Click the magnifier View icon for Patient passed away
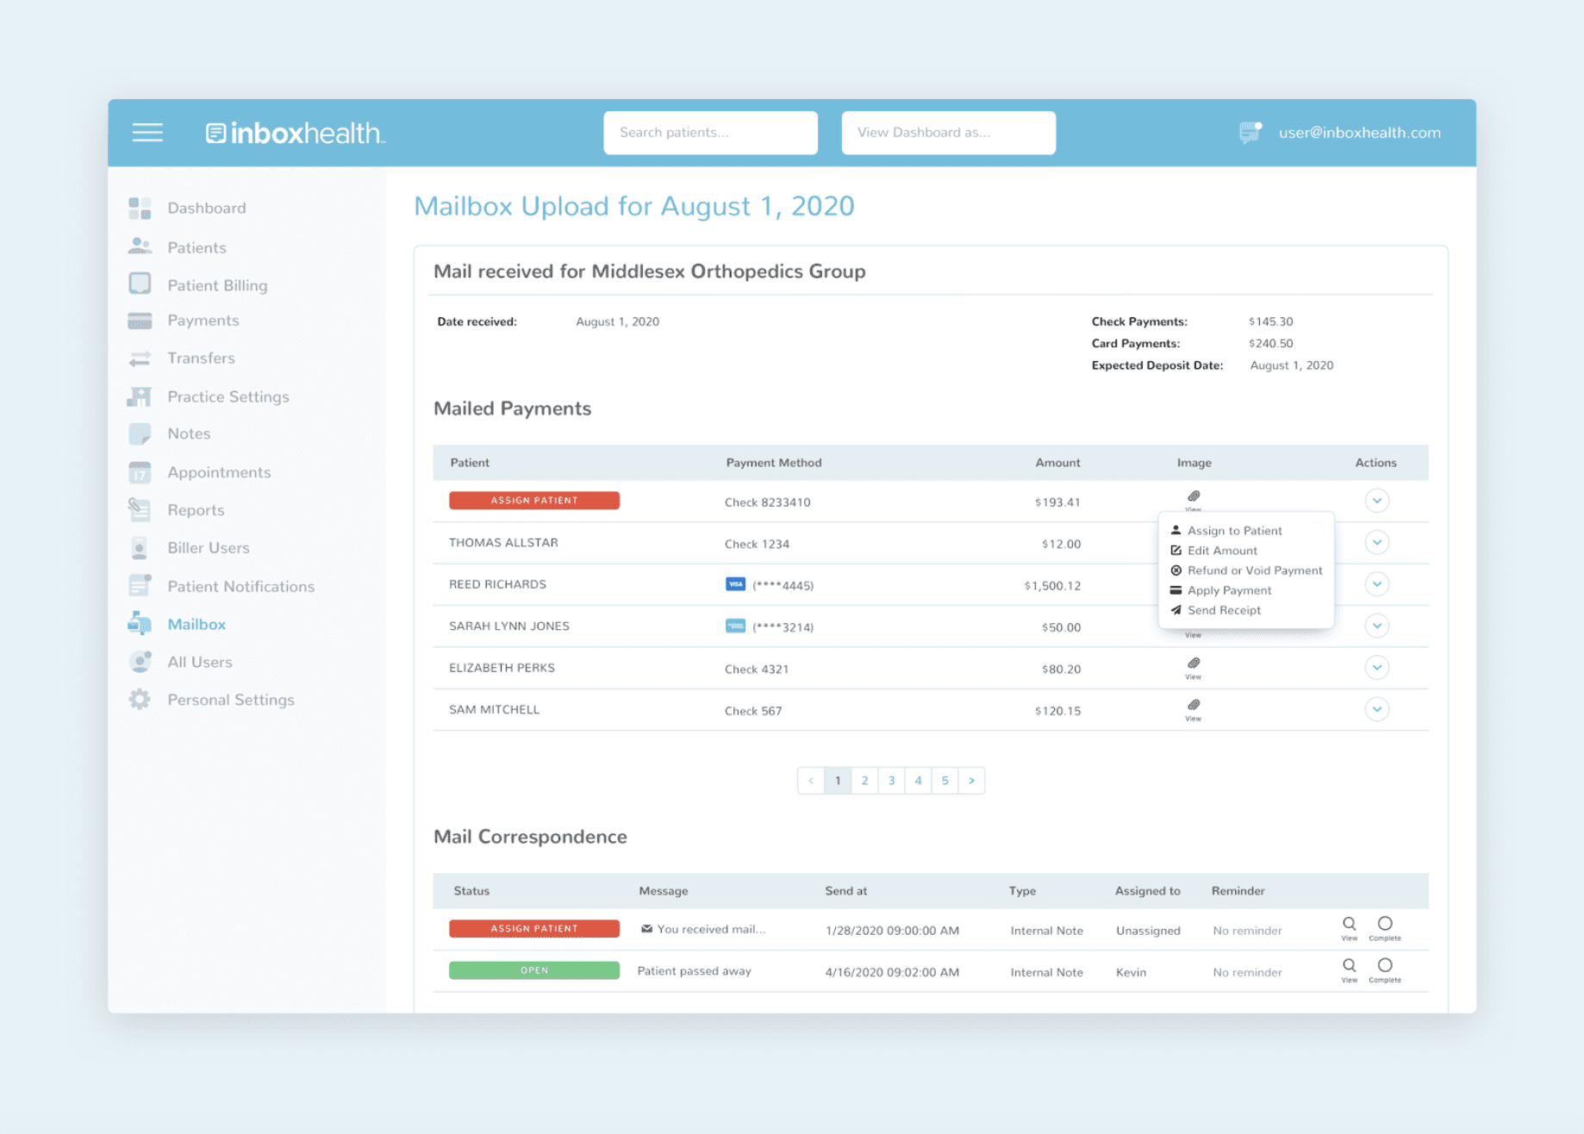 1350,969
